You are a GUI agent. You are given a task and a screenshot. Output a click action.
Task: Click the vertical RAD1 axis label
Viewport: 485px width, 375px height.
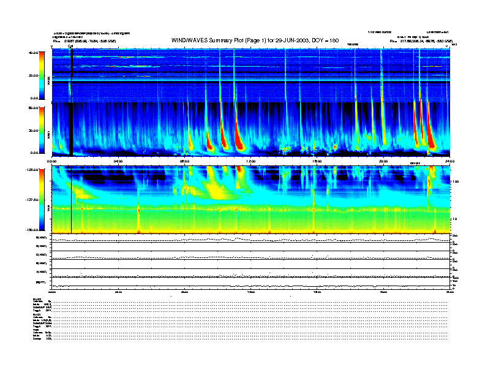(49, 135)
